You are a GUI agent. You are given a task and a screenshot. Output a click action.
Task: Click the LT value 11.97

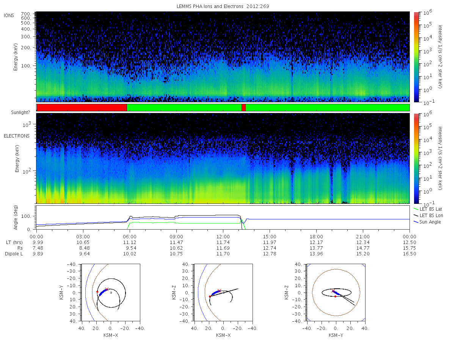click(x=270, y=242)
